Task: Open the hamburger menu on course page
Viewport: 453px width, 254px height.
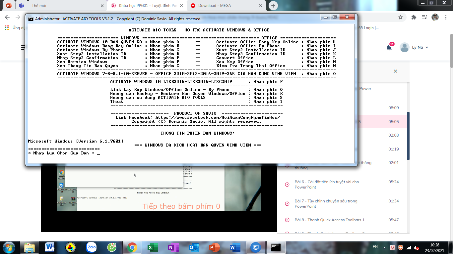Action: [23, 47]
